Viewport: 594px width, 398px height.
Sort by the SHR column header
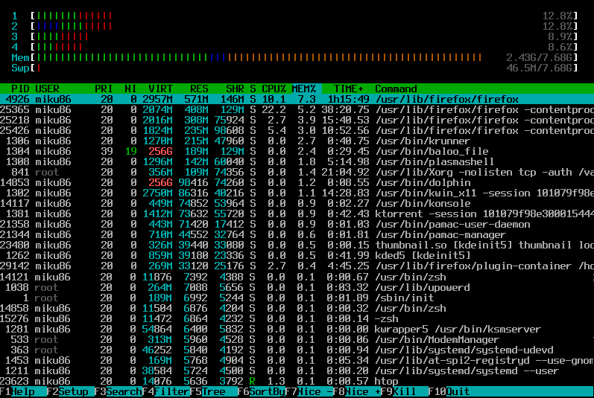235,89
